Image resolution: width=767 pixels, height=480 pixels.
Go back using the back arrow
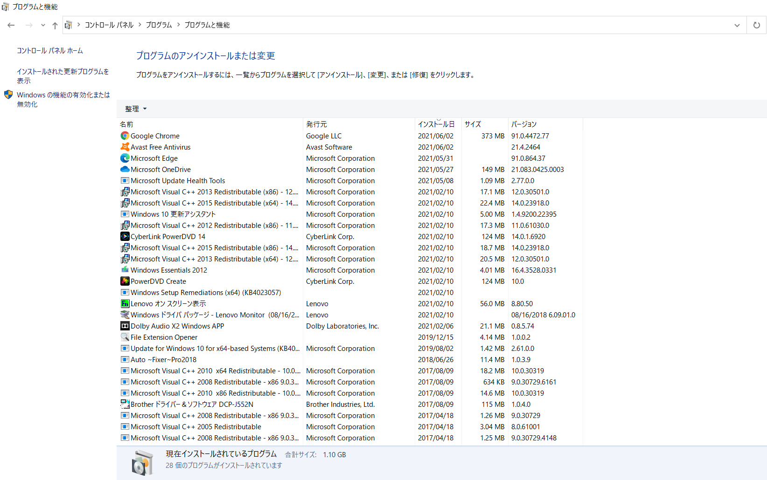click(11, 25)
